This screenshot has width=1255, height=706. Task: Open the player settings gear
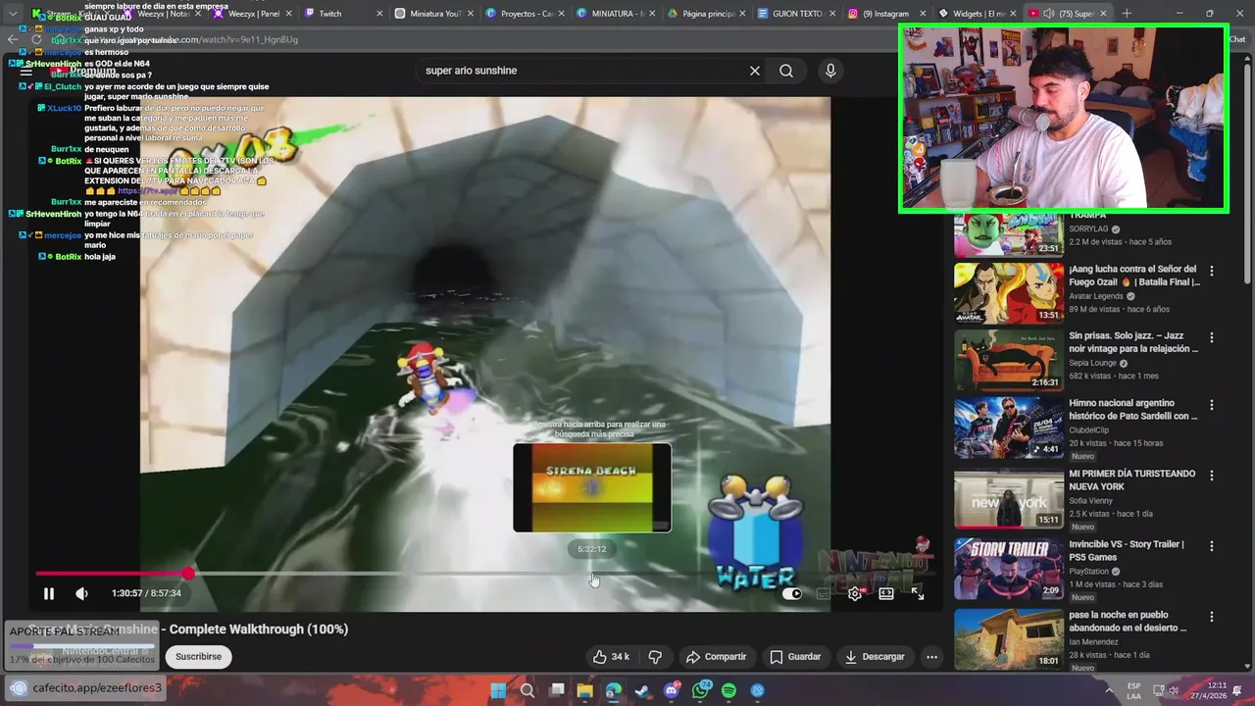(855, 593)
